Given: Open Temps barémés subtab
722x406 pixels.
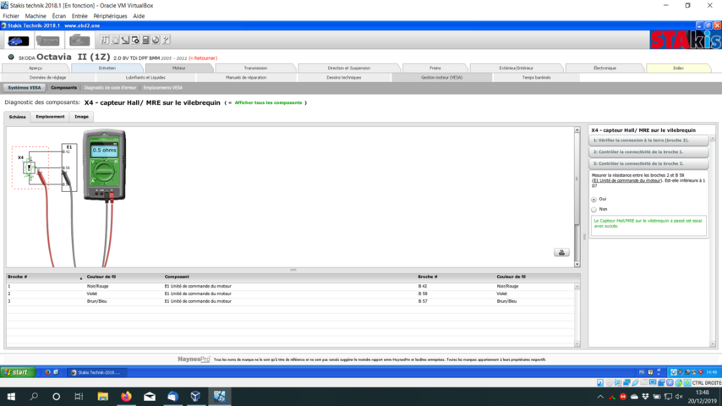Looking at the screenshot, I should 537,78.
